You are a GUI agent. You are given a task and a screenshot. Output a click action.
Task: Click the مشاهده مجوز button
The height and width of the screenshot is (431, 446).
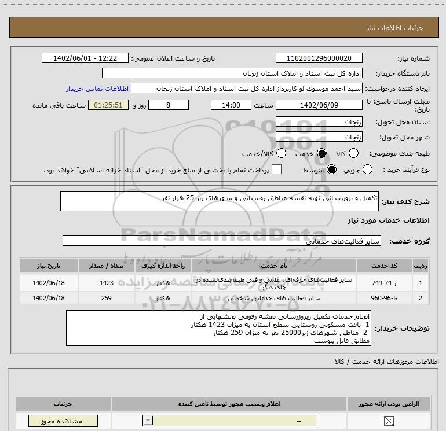click(63, 421)
